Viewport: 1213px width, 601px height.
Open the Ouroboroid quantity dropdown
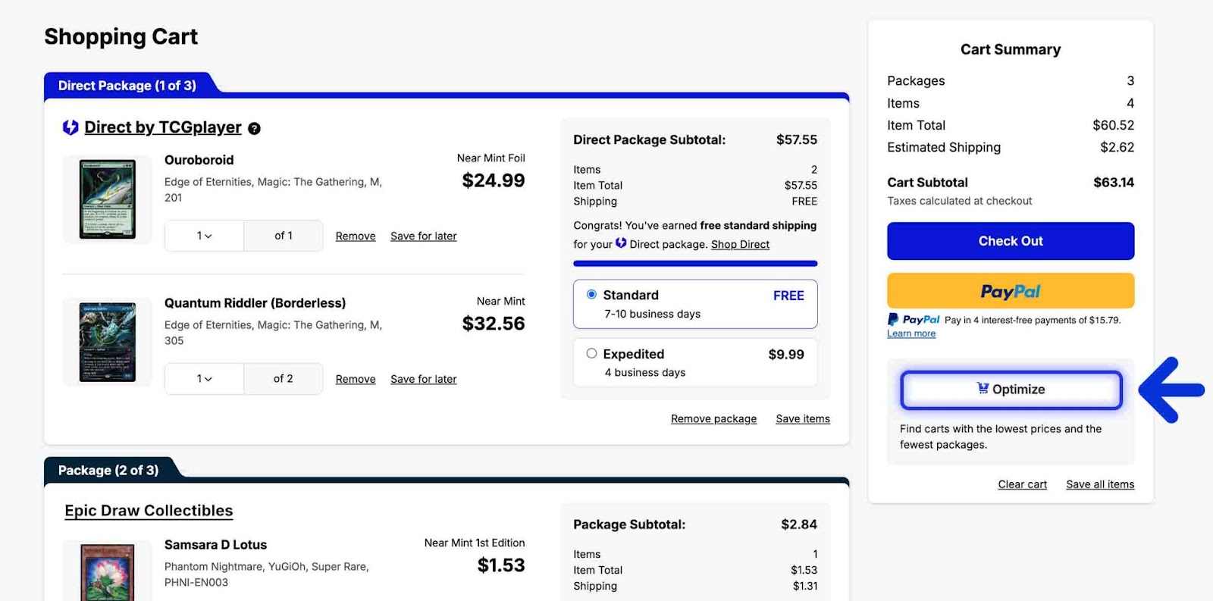[x=204, y=236]
